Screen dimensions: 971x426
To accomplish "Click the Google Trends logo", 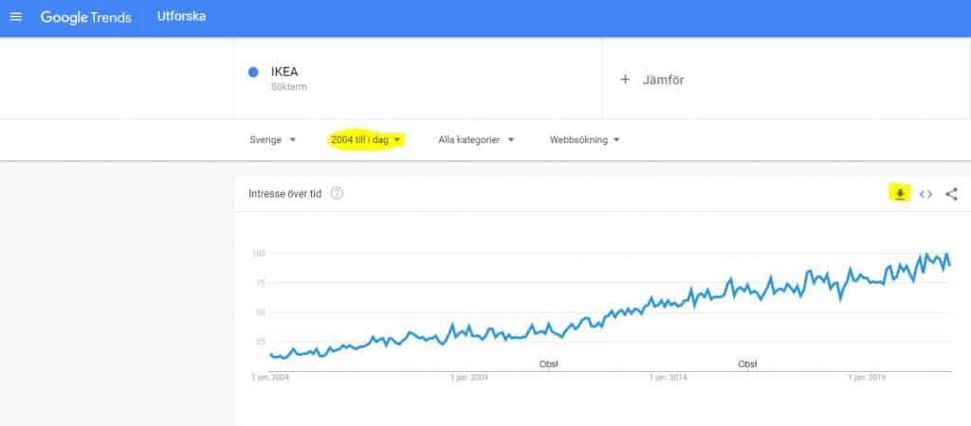I will pos(86,17).
